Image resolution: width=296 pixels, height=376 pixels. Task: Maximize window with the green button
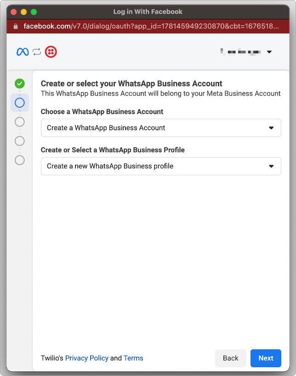coord(34,12)
